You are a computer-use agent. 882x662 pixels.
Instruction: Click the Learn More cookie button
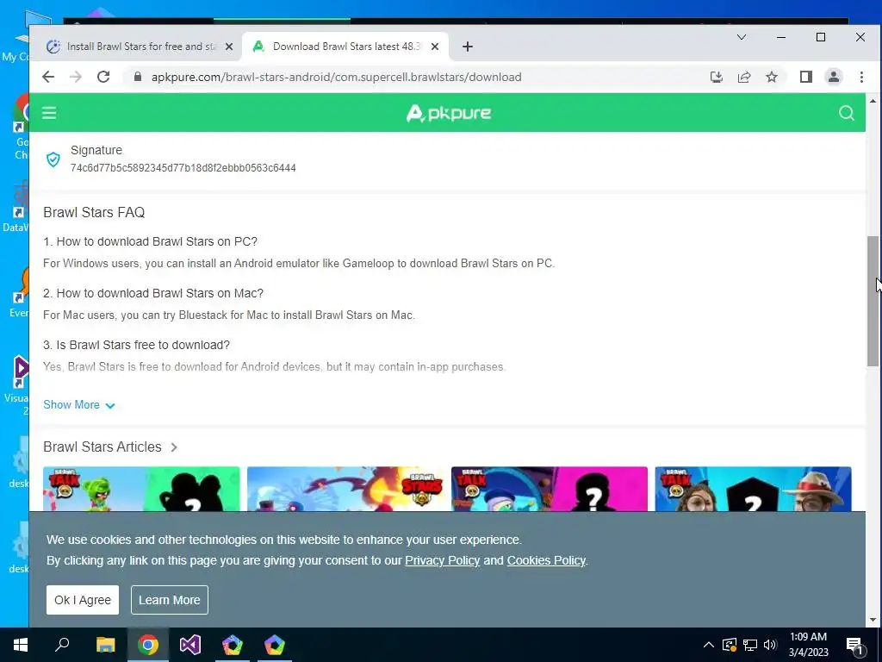tap(170, 600)
